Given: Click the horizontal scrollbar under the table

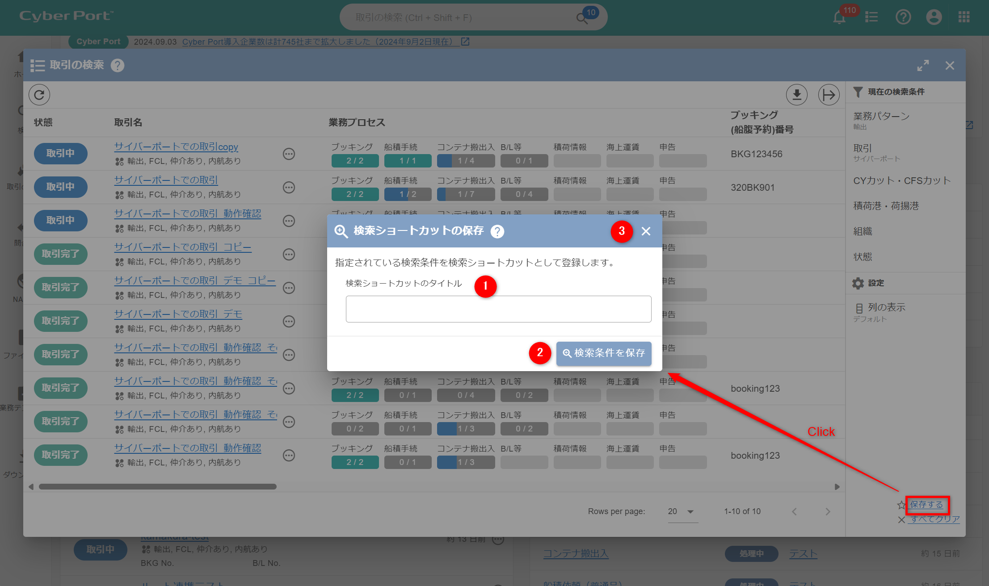Looking at the screenshot, I should (x=157, y=486).
